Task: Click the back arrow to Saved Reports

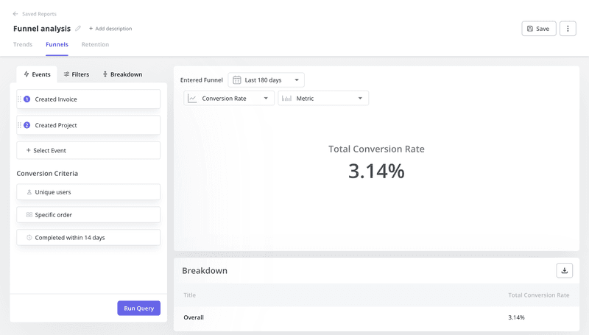Action: coord(15,14)
